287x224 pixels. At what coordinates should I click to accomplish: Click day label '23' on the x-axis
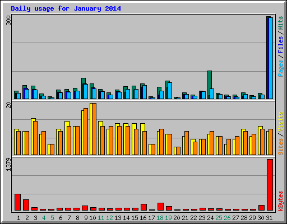coord(202,218)
